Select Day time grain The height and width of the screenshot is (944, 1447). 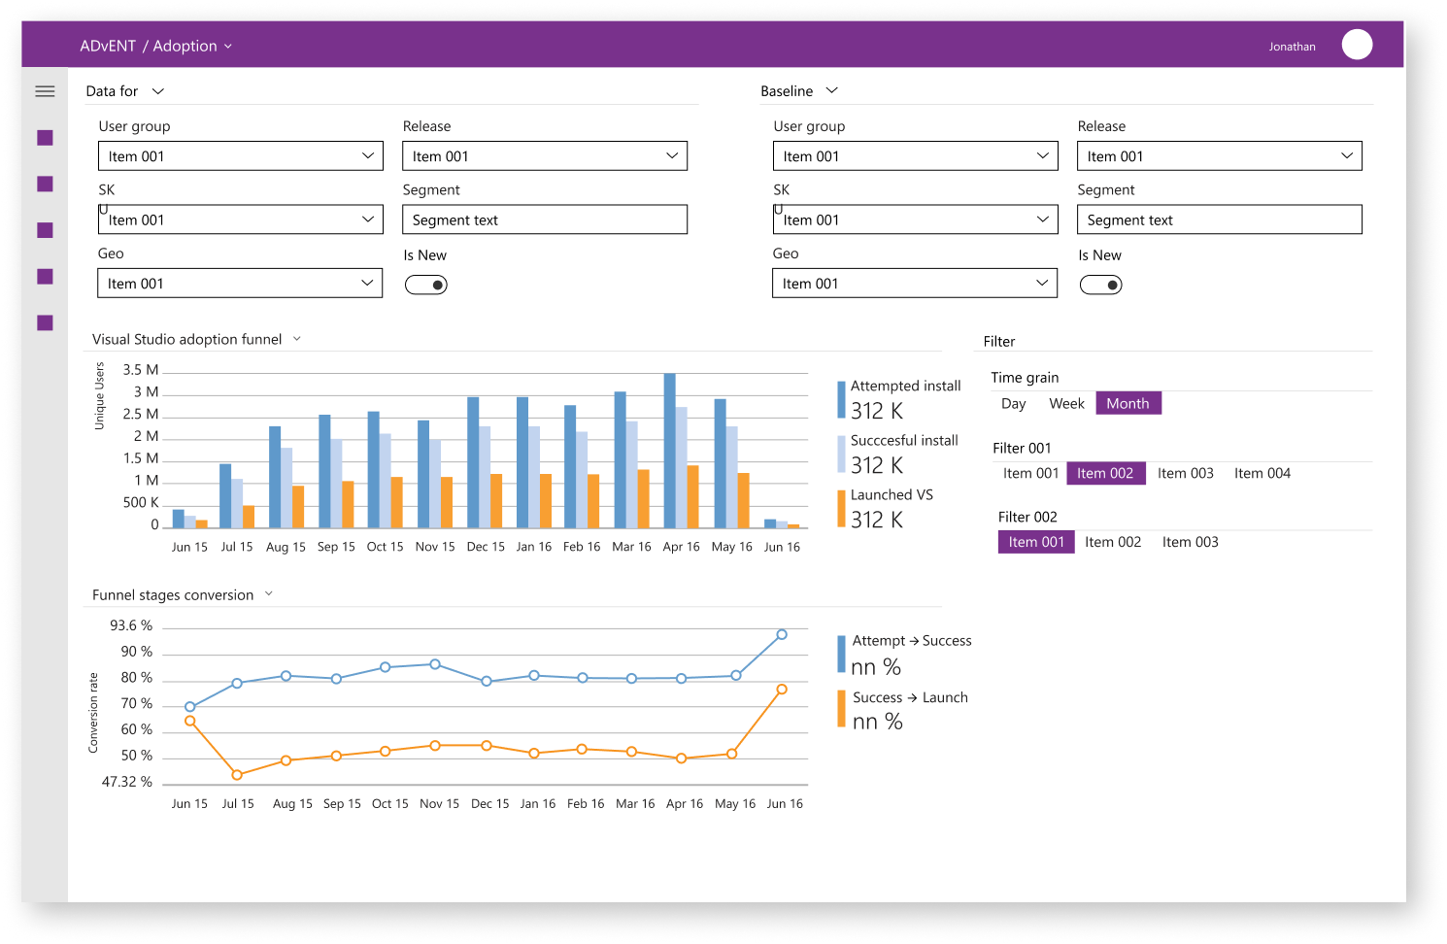[x=1013, y=404]
